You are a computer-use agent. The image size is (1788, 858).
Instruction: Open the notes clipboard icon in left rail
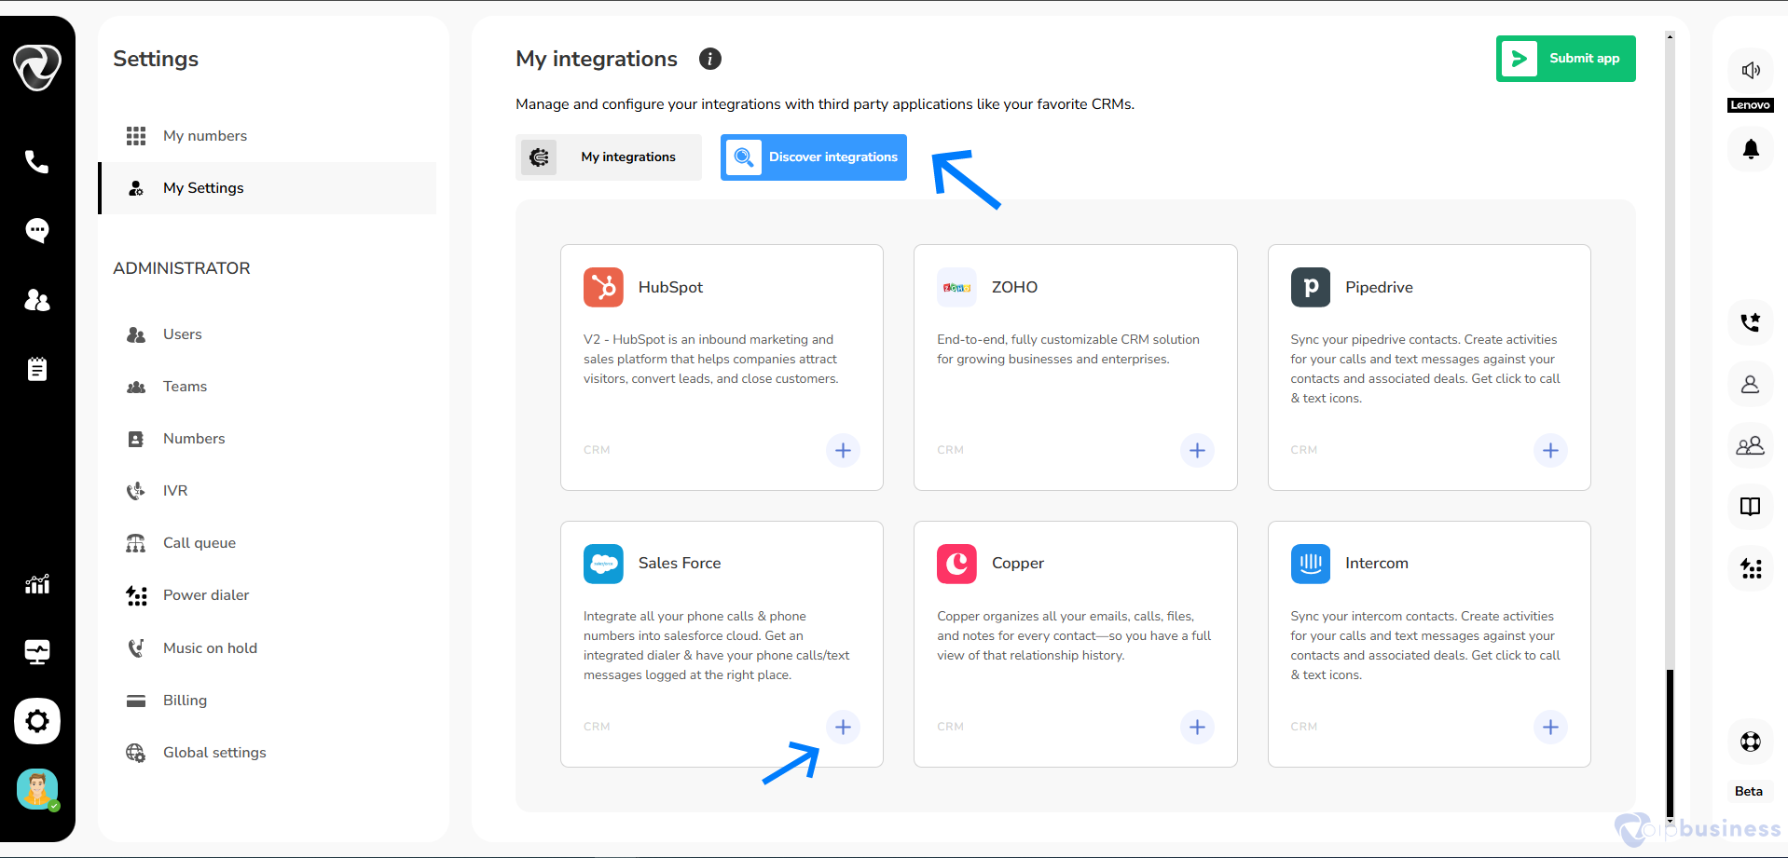coord(37,369)
